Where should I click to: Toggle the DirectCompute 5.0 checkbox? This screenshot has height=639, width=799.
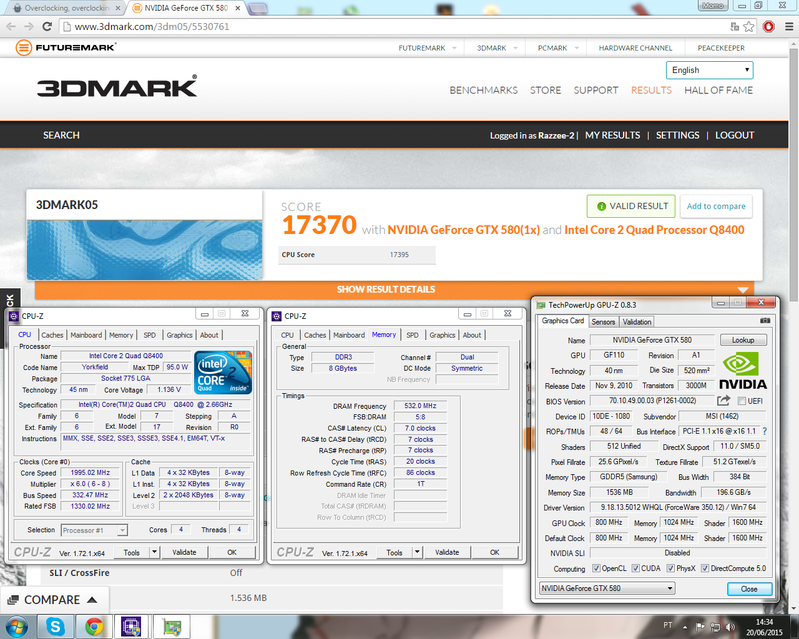(705, 568)
